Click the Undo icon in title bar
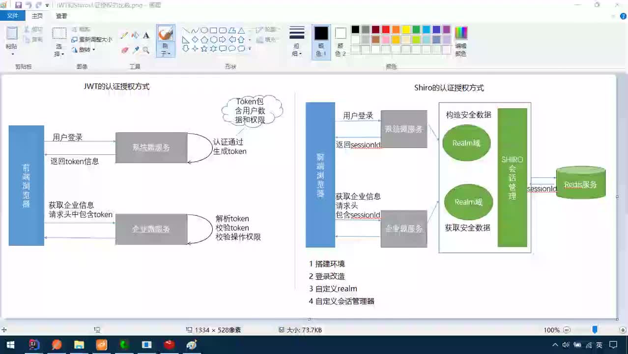This screenshot has width=628, height=354. pos(28,5)
